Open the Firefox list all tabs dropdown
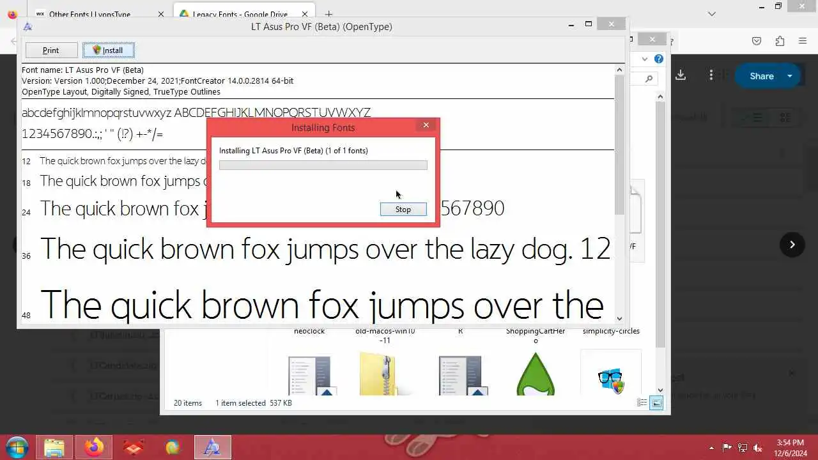This screenshot has height=460, width=818. pyautogui.click(x=712, y=13)
